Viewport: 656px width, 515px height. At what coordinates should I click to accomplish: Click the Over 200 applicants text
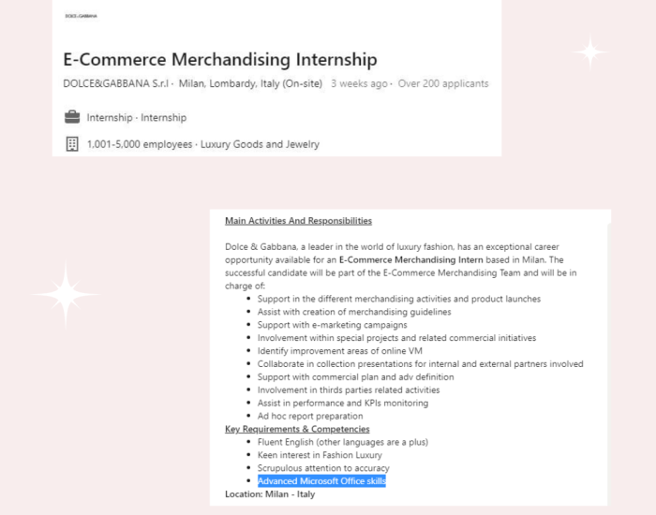tap(443, 83)
